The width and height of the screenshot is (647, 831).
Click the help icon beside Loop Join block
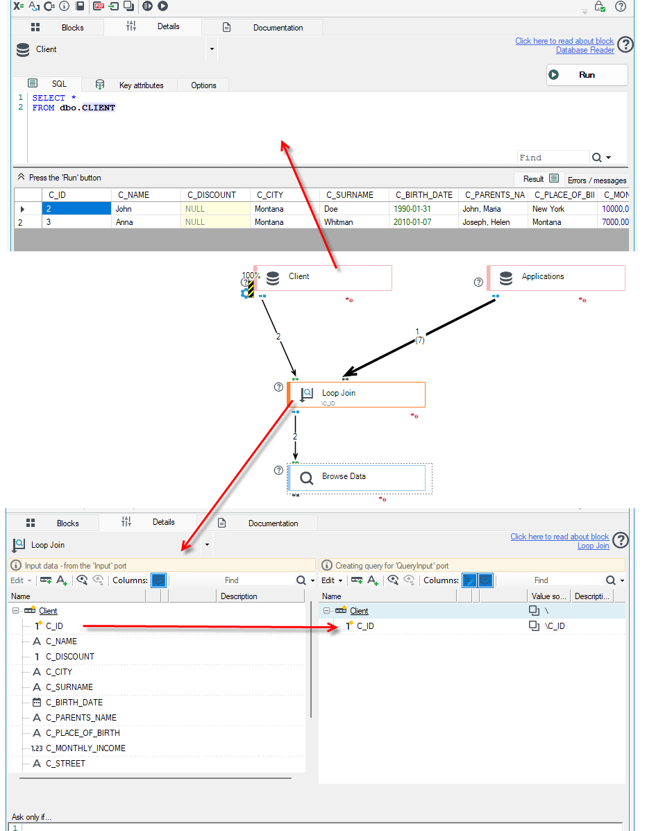click(x=278, y=387)
